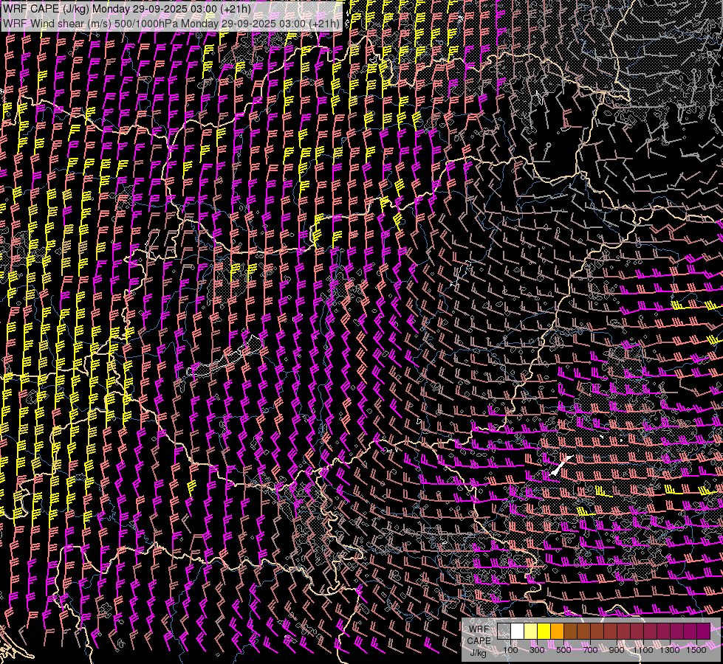Click the 'WRF' text in legend box
The height and width of the screenshot is (664, 723).
pyautogui.click(x=479, y=629)
